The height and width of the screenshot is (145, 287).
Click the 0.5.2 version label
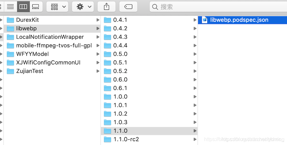[120, 71]
